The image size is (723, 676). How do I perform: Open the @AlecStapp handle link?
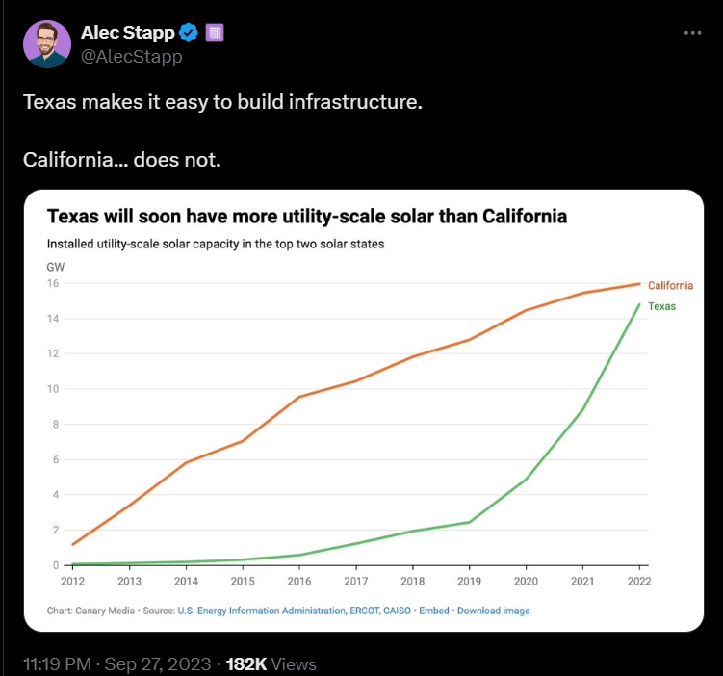131,57
